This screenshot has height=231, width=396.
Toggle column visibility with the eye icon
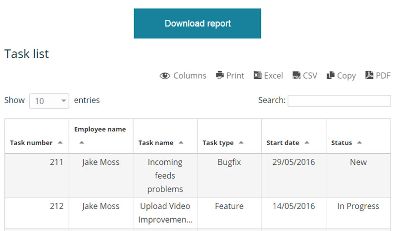(x=165, y=76)
